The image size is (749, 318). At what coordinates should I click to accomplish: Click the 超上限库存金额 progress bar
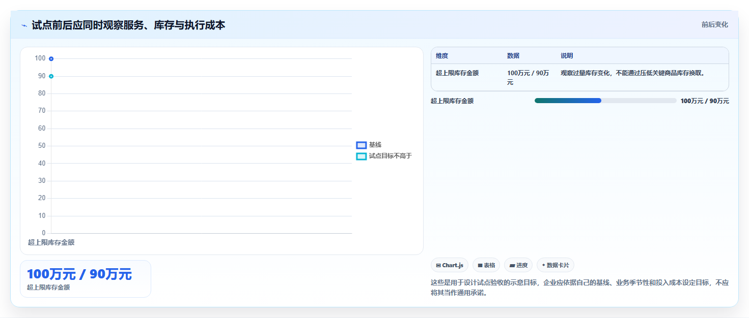[605, 101]
